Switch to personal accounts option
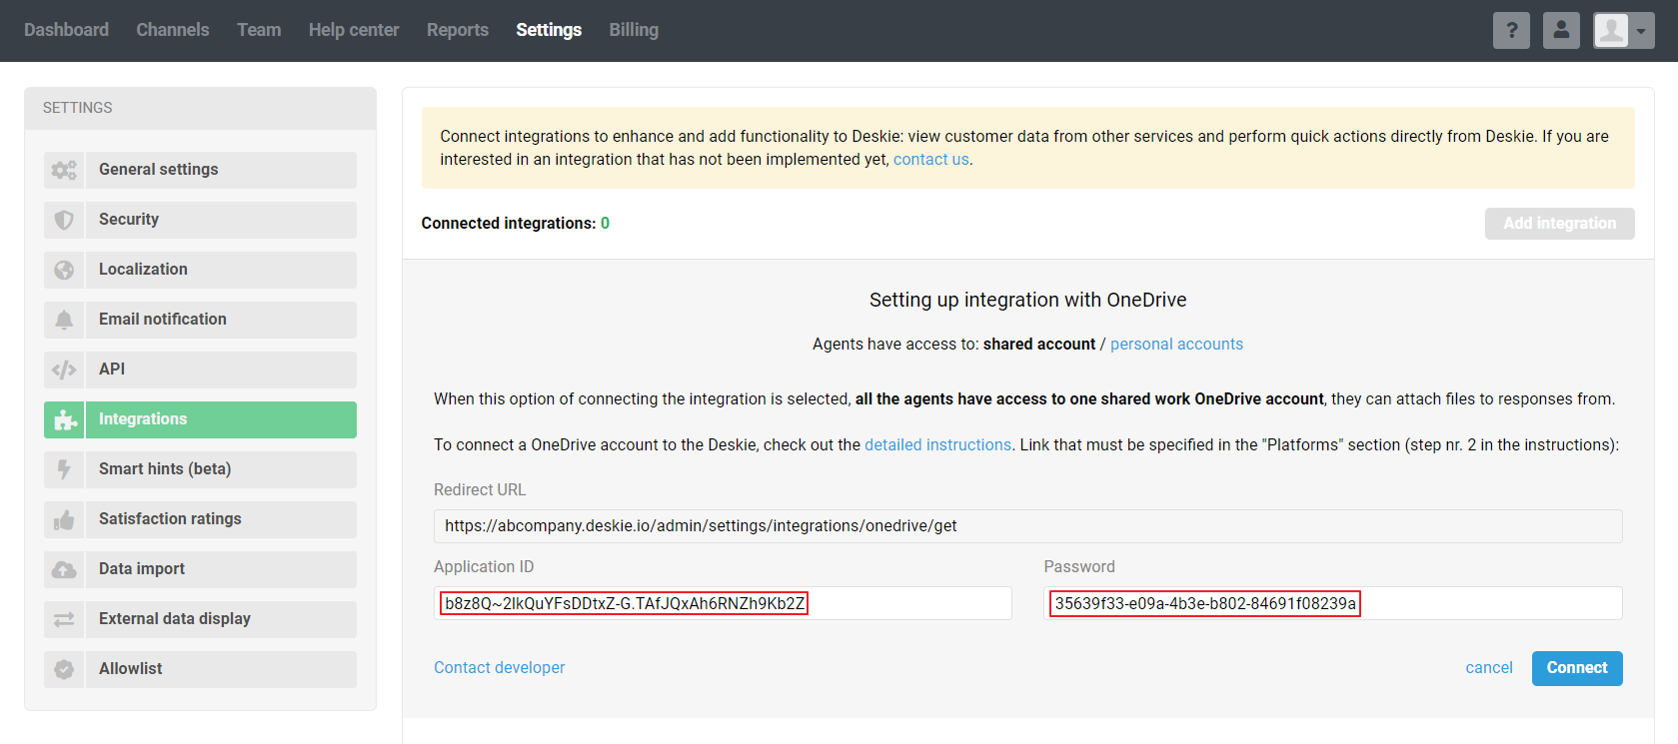The width and height of the screenshot is (1678, 744). click(x=1176, y=345)
